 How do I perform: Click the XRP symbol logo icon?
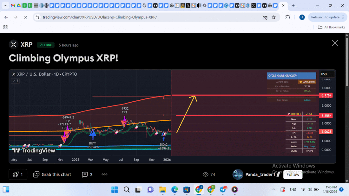tap(14, 44)
